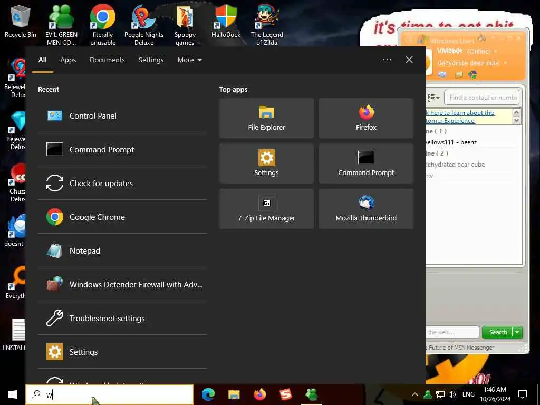Open volume speaker tray icon
The width and height of the screenshot is (540, 405).
(x=452, y=394)
